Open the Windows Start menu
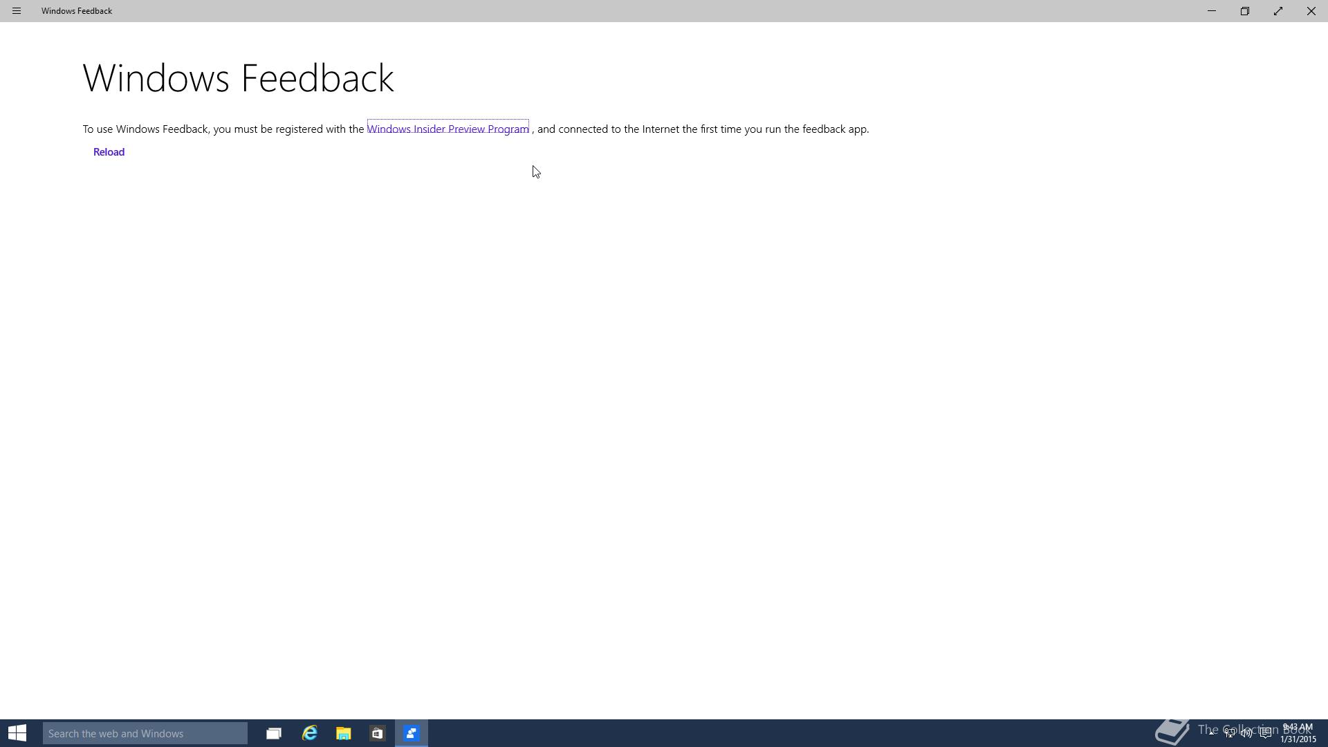The height and width of the screenshot is (747, 1328). click(17, 733)
